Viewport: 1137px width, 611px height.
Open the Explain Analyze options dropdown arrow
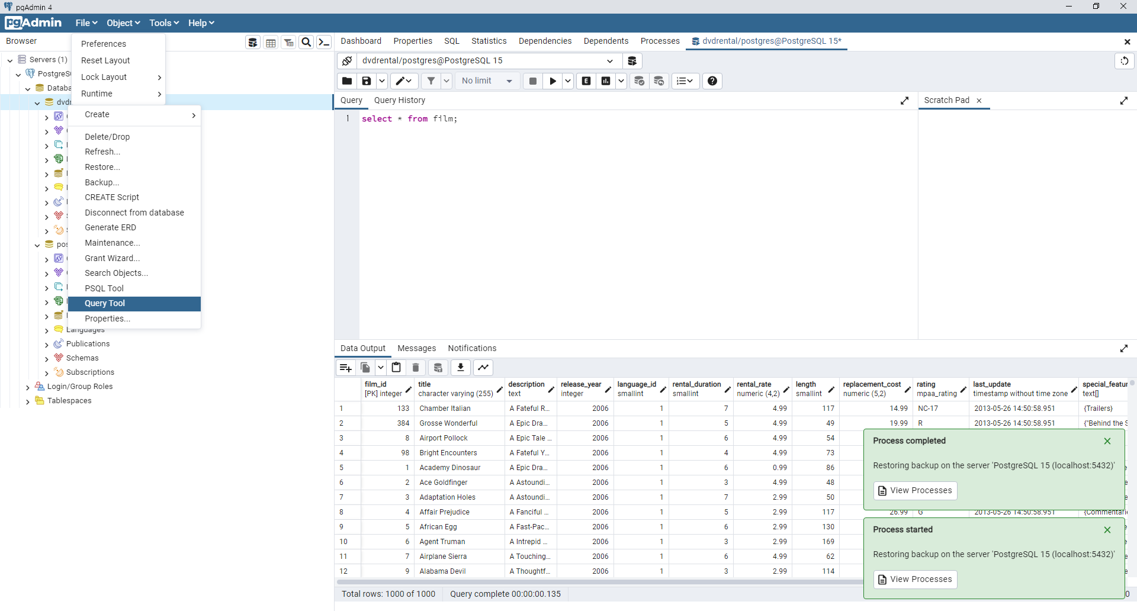pos(621,81)
